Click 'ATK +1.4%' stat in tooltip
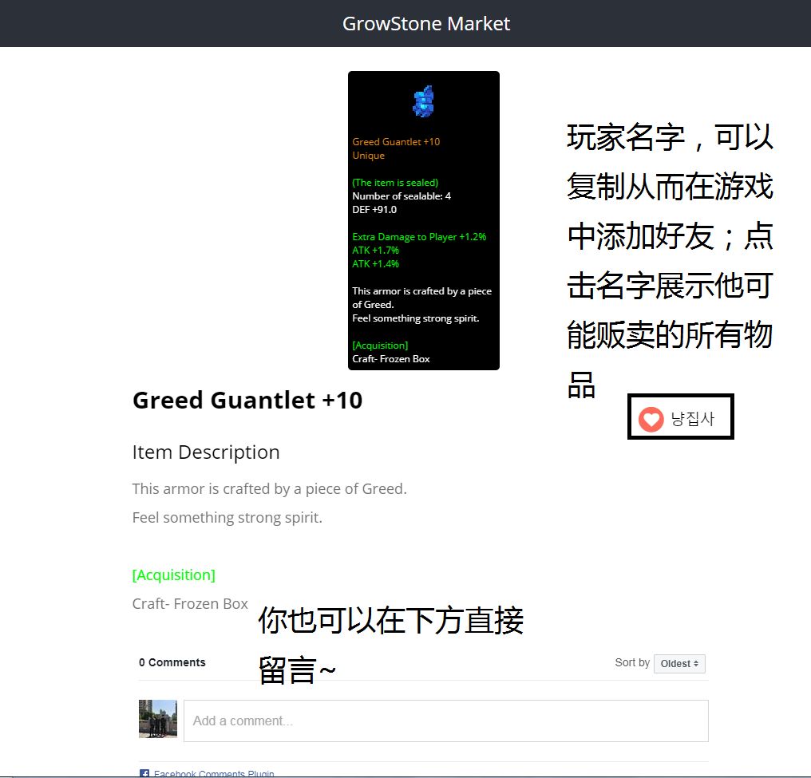 coord(375,263)
